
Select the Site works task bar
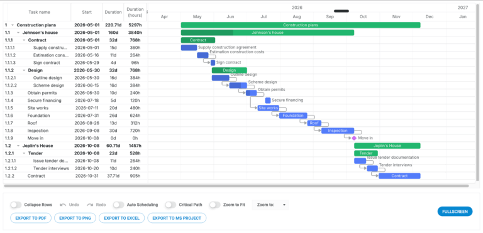pyautogui.click(x=269, y=108)
